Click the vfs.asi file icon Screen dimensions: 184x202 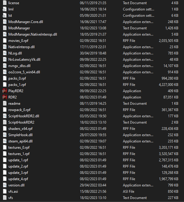[x=5, y=192]
